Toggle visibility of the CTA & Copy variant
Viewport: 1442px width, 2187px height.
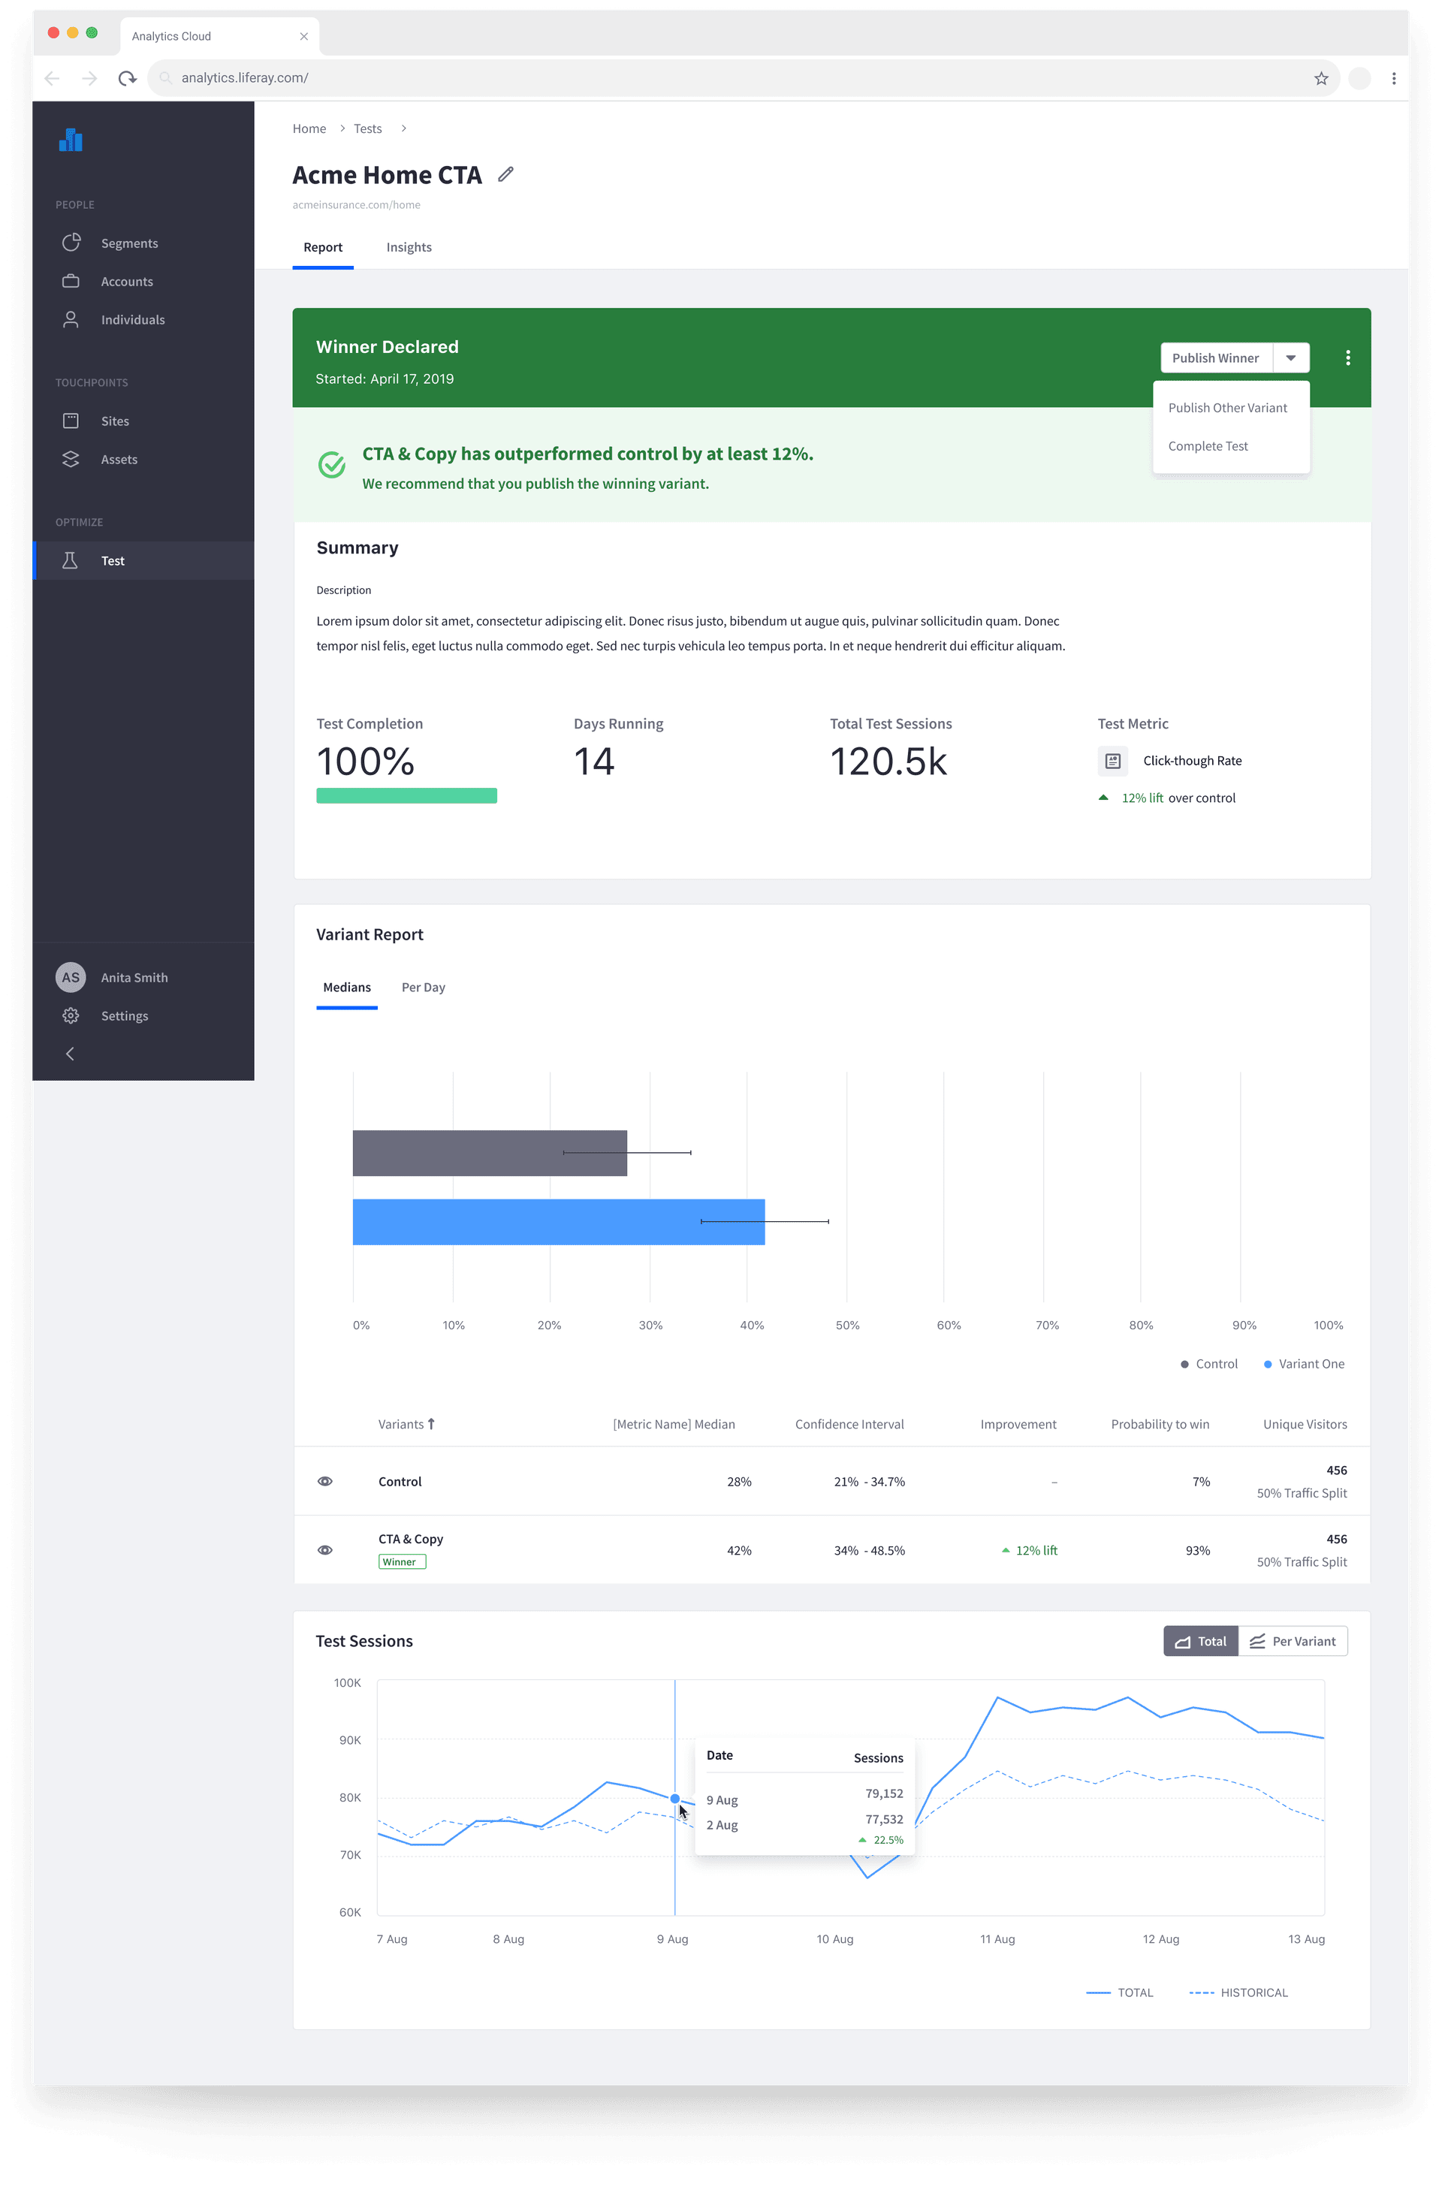[324, 1549]
